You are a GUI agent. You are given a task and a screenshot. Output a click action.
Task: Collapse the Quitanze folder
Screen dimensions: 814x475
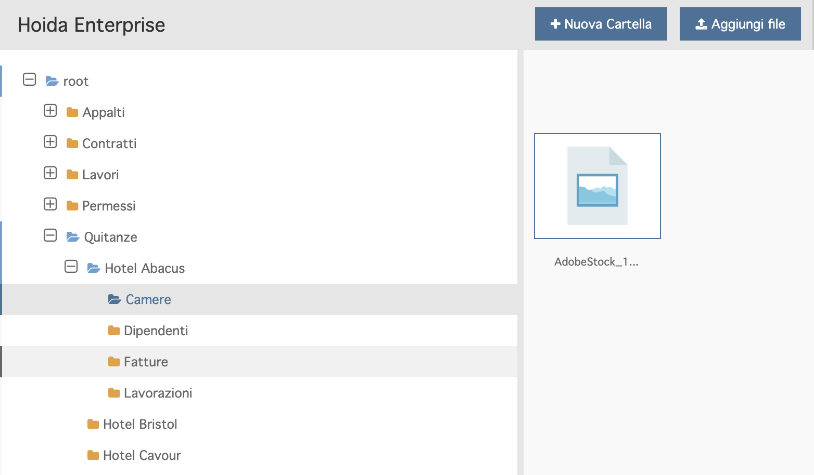tap(50, 235)
